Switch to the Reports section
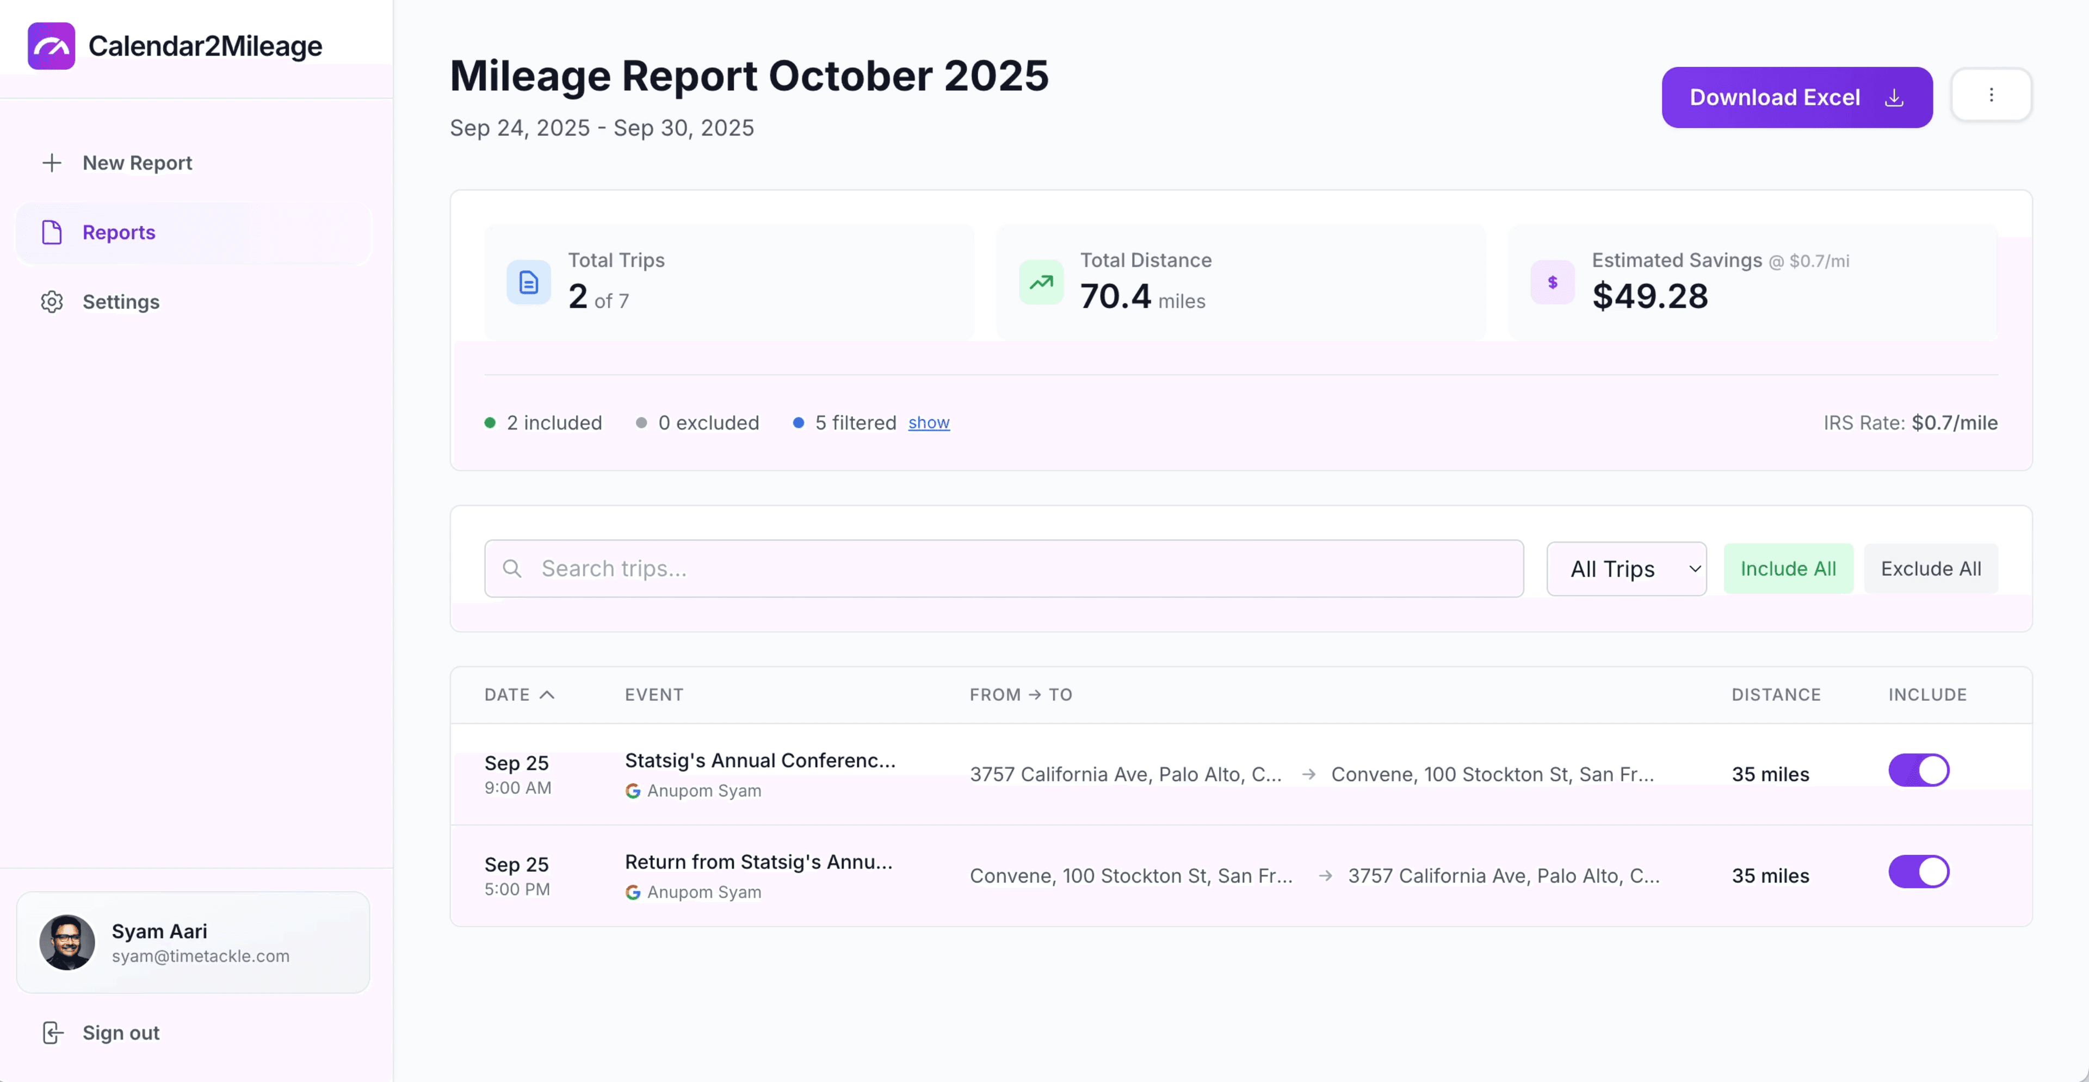The width and height of the screenshot is (2089, 1082). 119,233
